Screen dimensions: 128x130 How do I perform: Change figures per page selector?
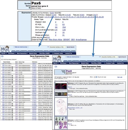95,77
